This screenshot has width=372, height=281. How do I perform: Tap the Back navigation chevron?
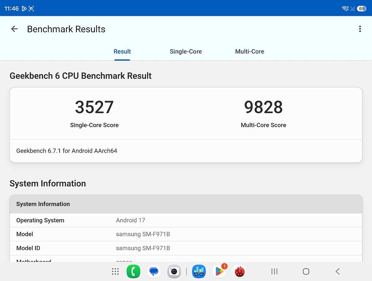coord(338,271)
